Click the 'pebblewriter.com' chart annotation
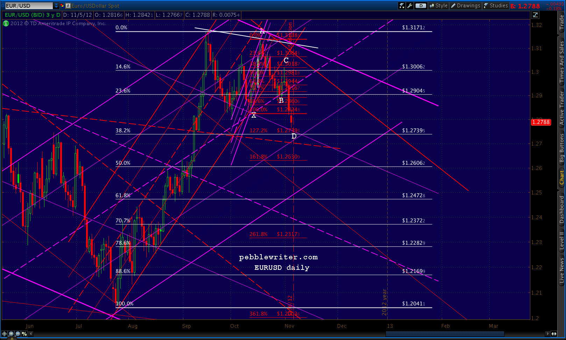 [278, 257]
